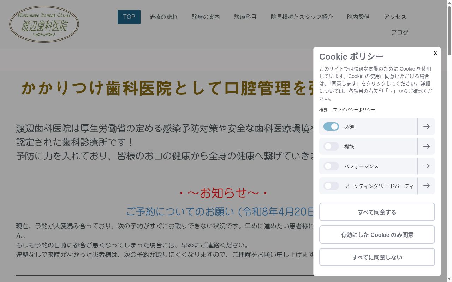The height and width of the screenshot is (282, 452).
Task: Enable the マーケティング/サードパーティ cookie switch
Action: pyautogui.click(x=331, y=186)
